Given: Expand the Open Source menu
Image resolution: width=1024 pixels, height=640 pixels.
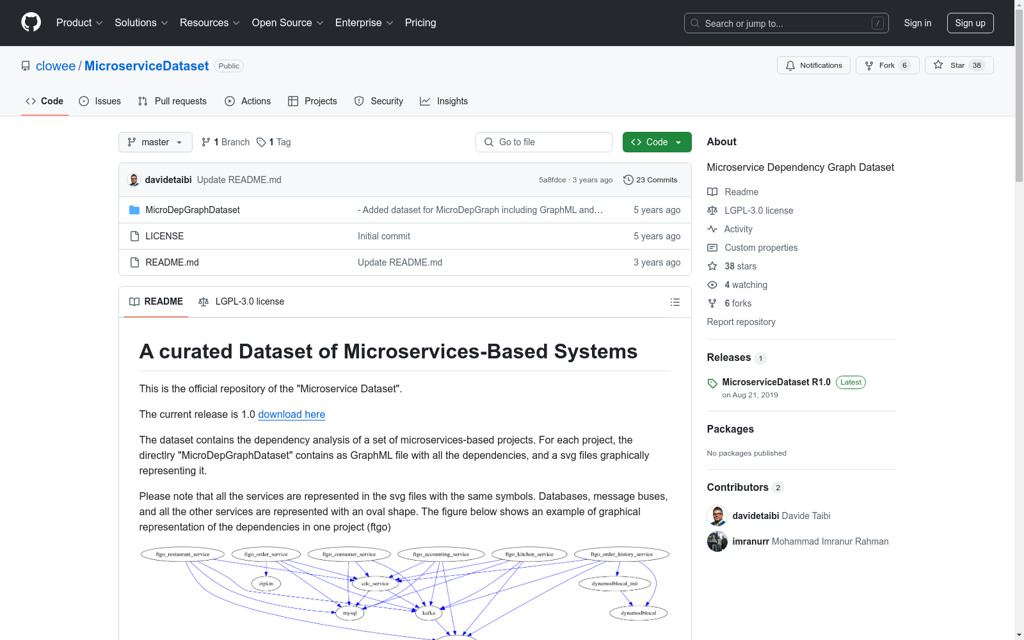Looking at the screenshot, I should point(288,22).
